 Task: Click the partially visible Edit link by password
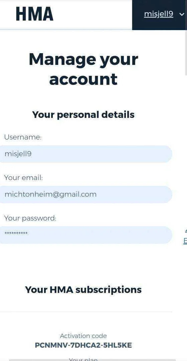tap(185, 241)
